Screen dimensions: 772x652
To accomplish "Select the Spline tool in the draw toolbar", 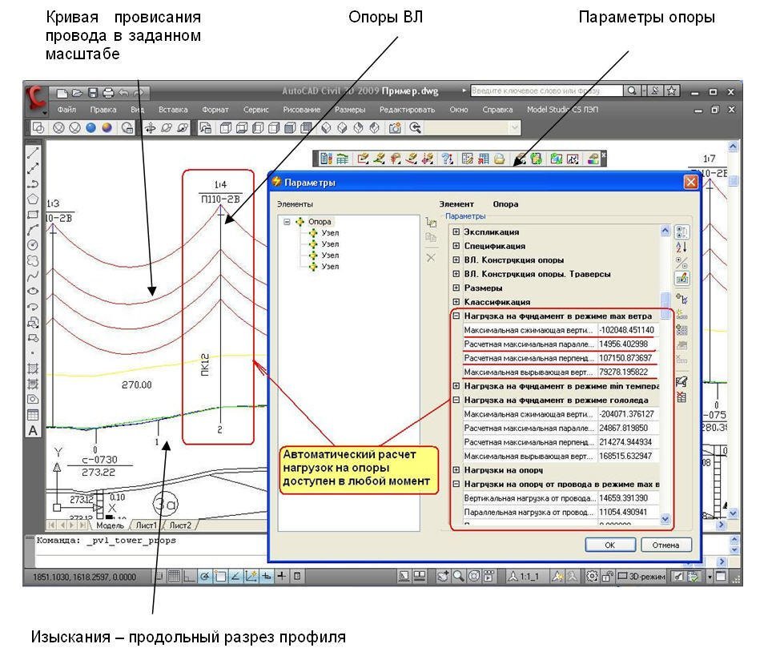I will click(x=33, y=276).
